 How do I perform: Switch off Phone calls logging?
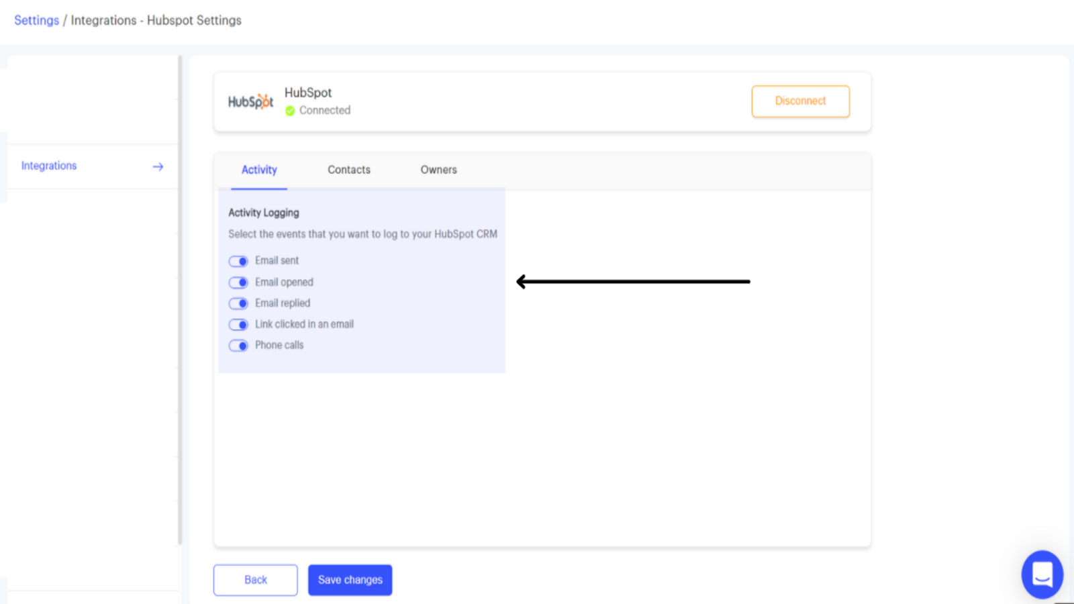[238, 346]
